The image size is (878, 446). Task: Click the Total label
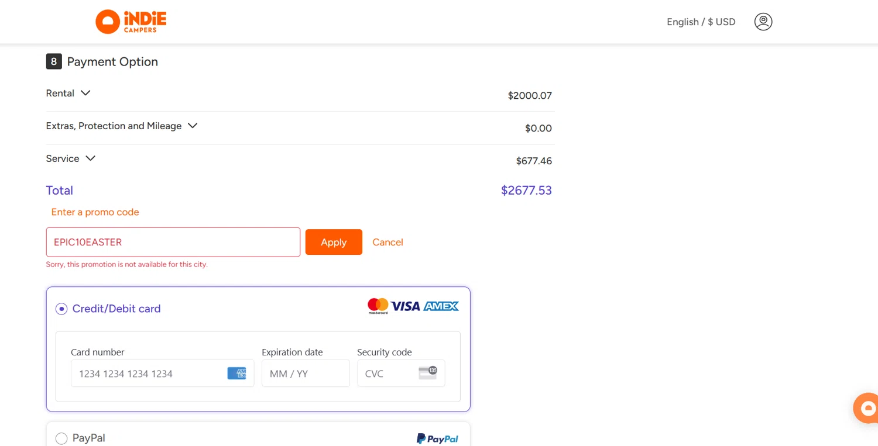click(60, 190)
